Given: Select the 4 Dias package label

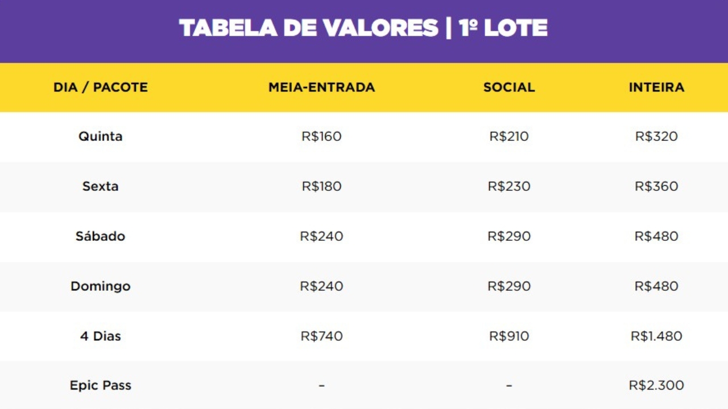Looking at the screenshot, I should [x=101, y=336].
